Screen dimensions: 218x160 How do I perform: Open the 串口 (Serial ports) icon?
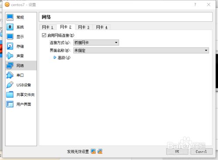[x=10, y=75]
